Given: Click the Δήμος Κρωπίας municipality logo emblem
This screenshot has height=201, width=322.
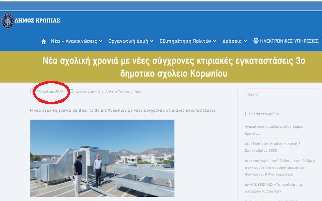Looking at the screenshot, I should [x=8, y=20].
